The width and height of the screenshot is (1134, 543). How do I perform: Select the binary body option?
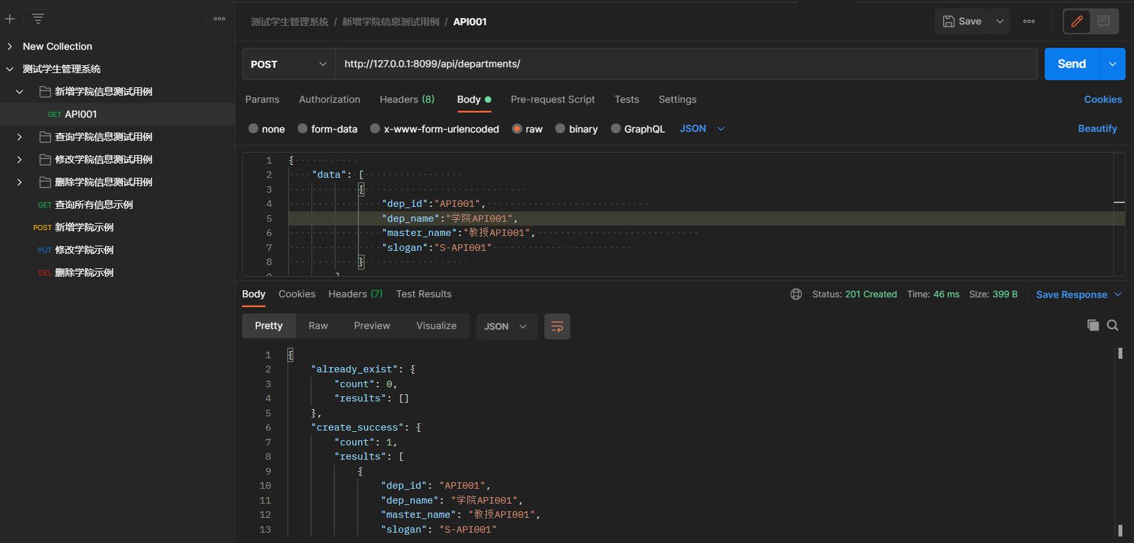click(x=560, y=129)
